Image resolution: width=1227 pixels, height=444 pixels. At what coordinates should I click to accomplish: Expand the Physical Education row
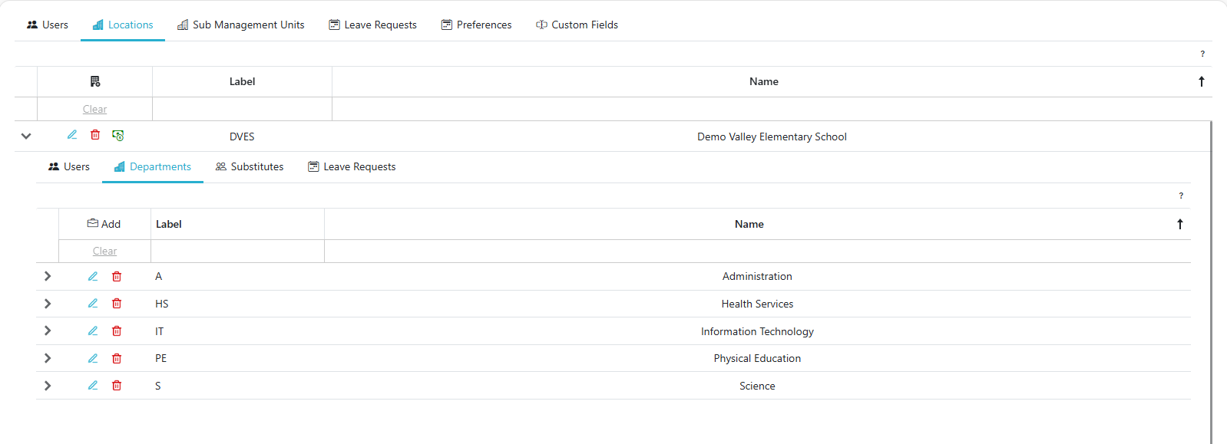pos(48,358)
